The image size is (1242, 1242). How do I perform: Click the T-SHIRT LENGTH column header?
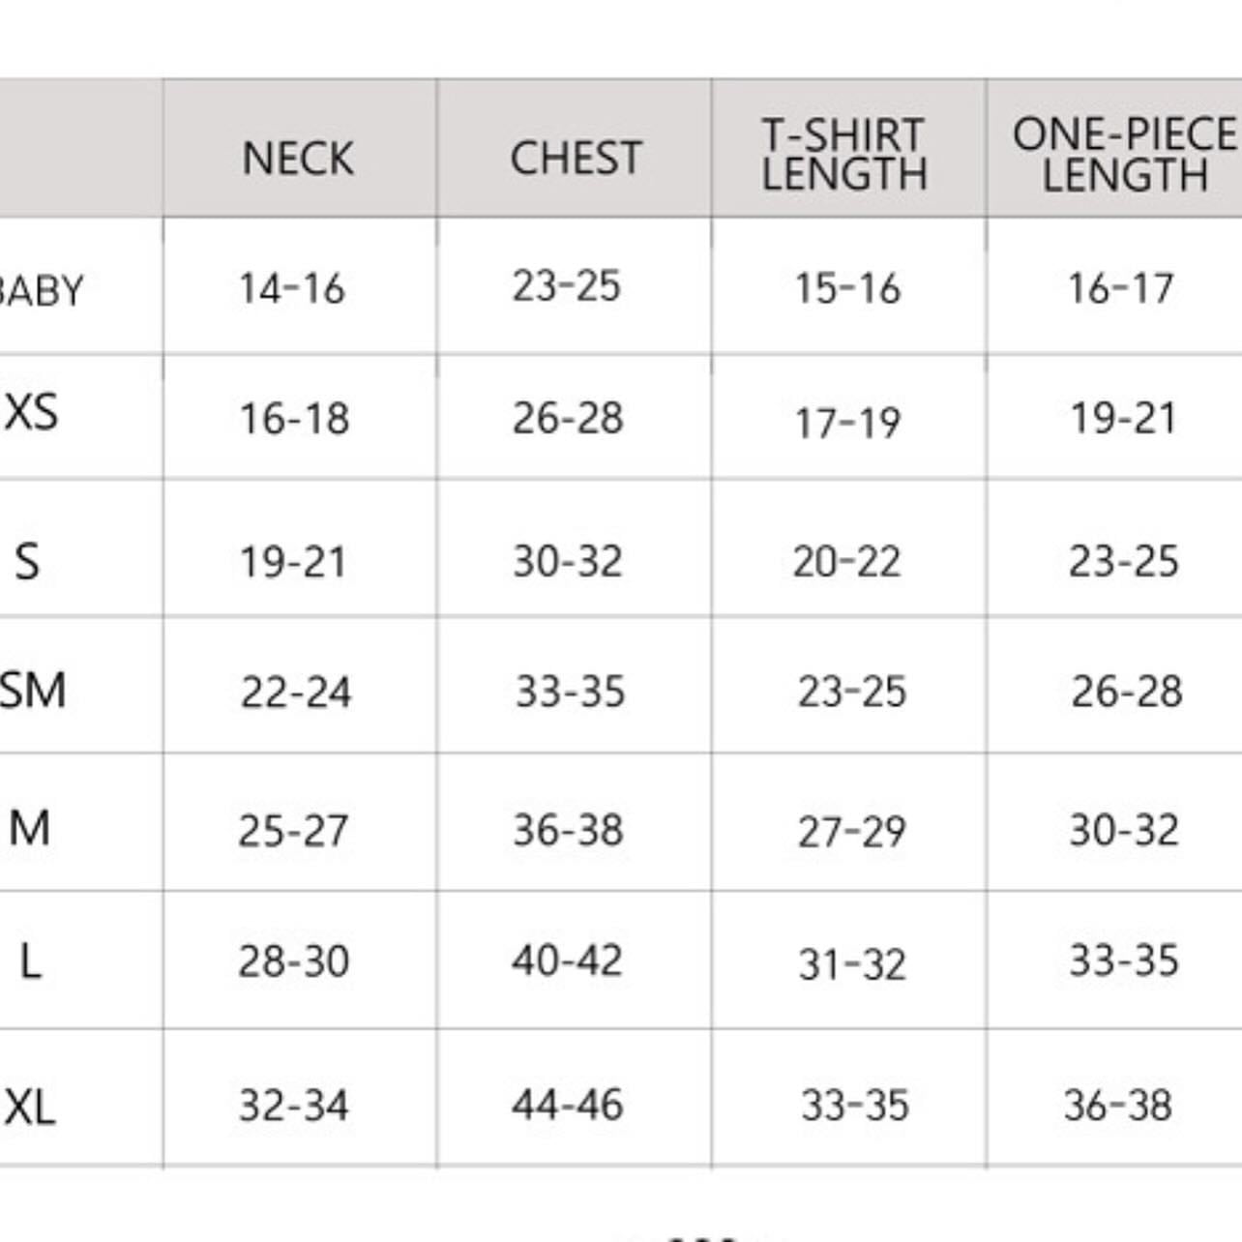(844, 155)
